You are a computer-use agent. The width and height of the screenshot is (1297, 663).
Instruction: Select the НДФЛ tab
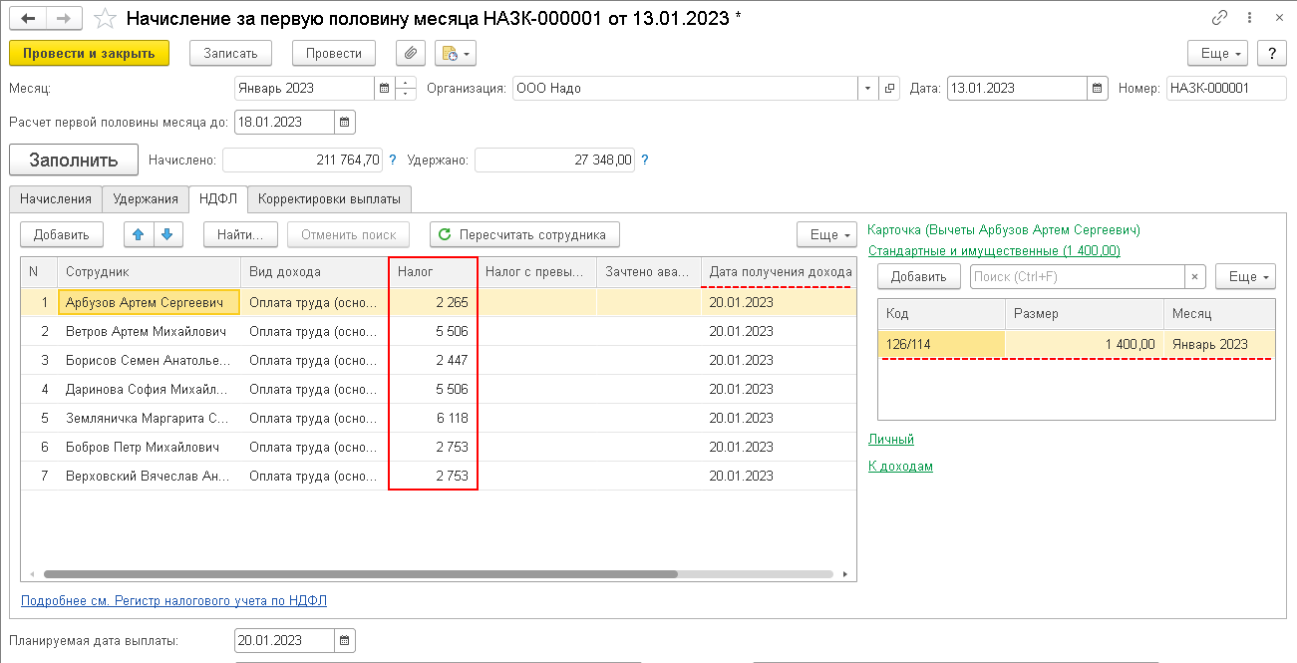pyautogui.click(x=218, y=199)
